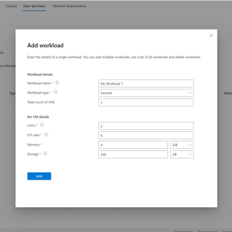Click the Storage amount field showing 200

pyautogui.click(x=133, y=154)
